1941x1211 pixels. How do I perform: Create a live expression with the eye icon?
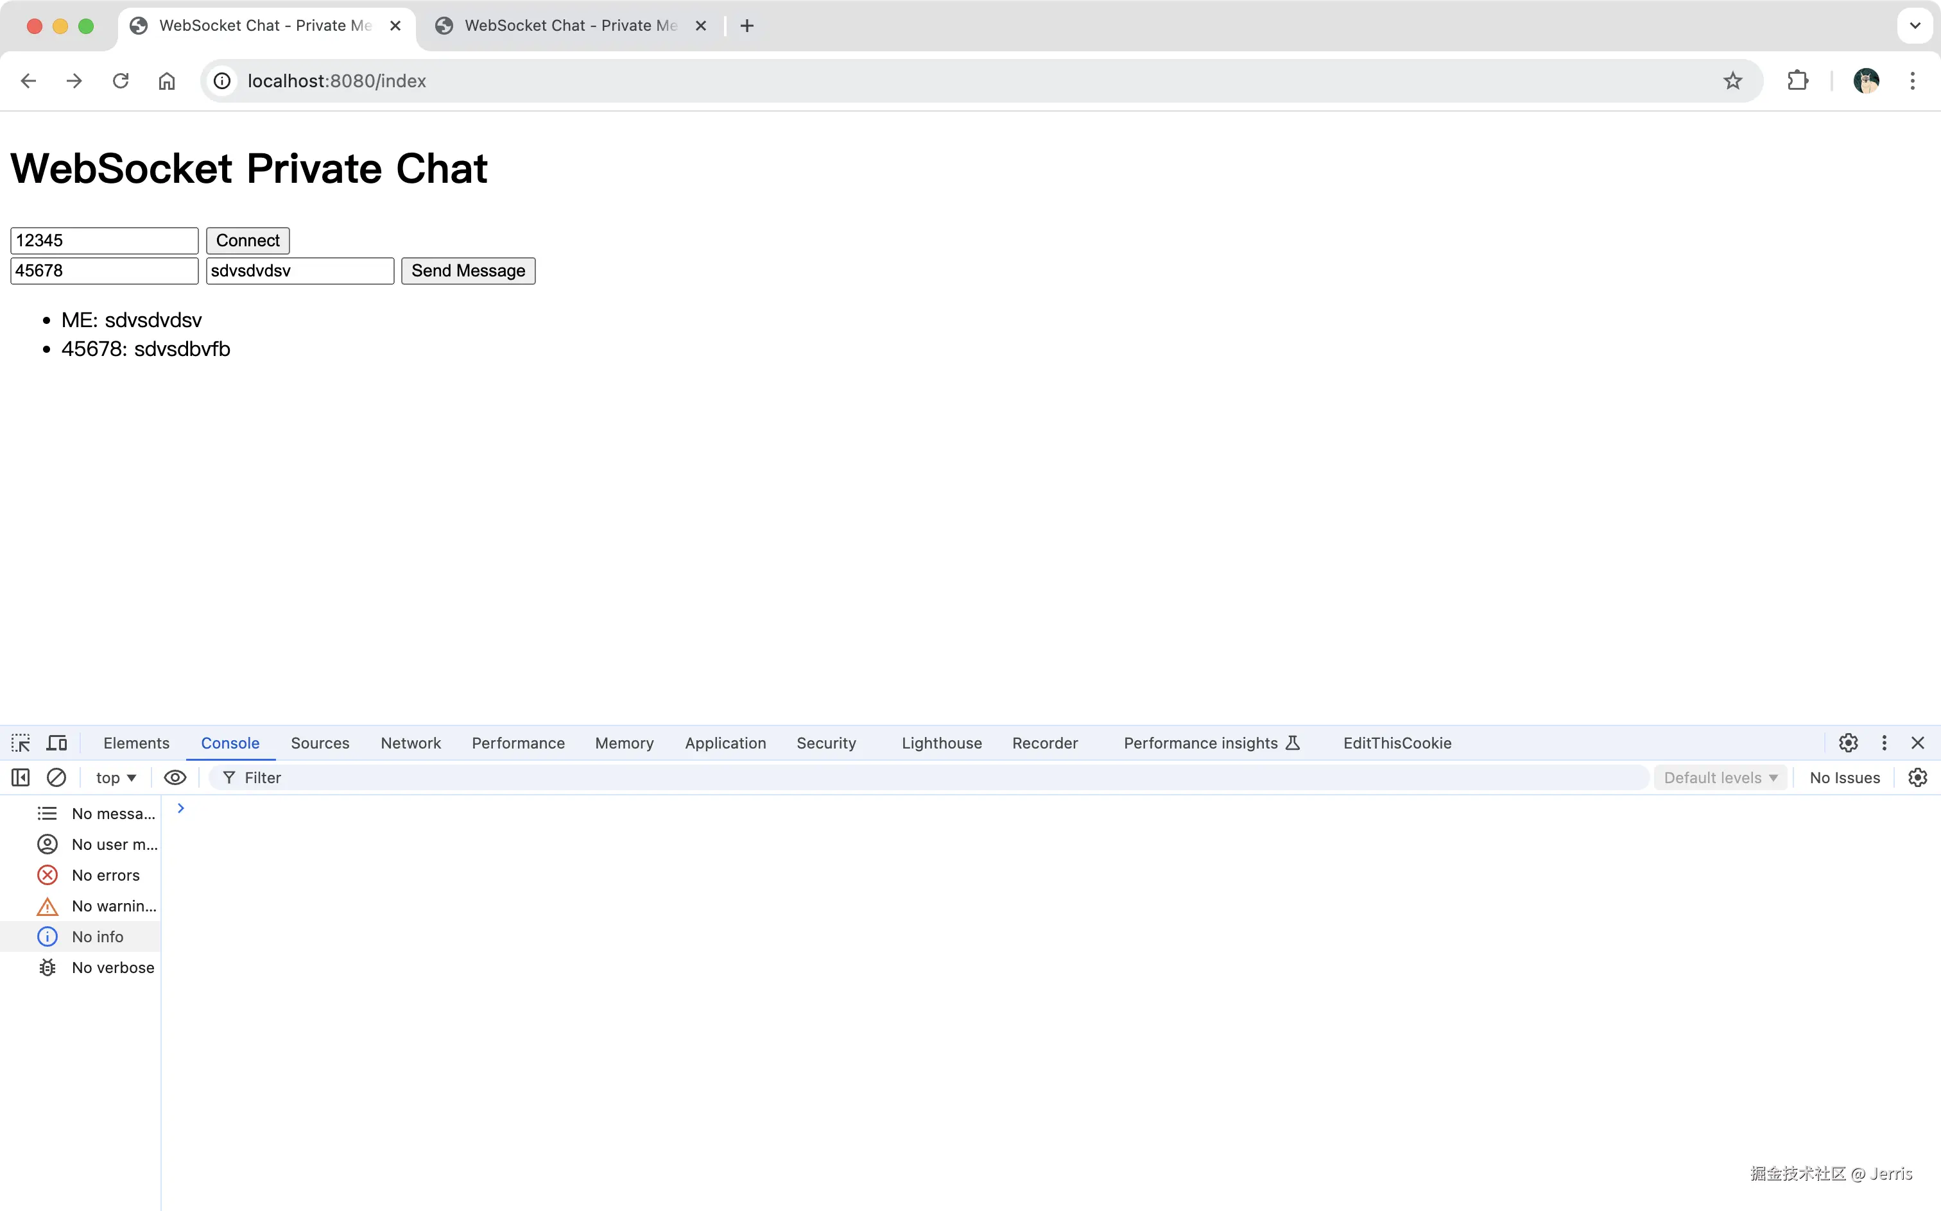175,777
